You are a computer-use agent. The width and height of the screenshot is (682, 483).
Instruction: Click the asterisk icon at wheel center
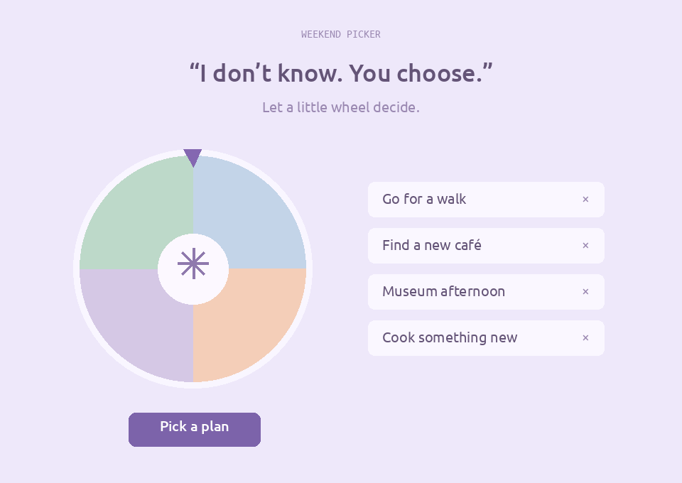(x=193, y=264)
